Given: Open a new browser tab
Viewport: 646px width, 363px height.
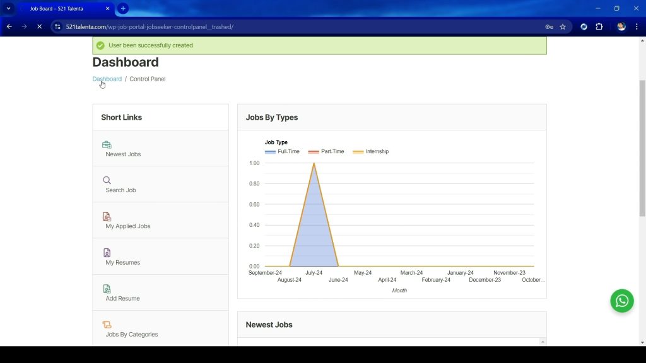Looking at the screenshot, I should pos(123,9).
